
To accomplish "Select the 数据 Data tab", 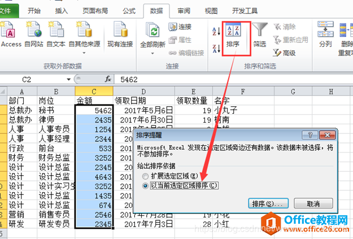I will (x=156, y=11).
